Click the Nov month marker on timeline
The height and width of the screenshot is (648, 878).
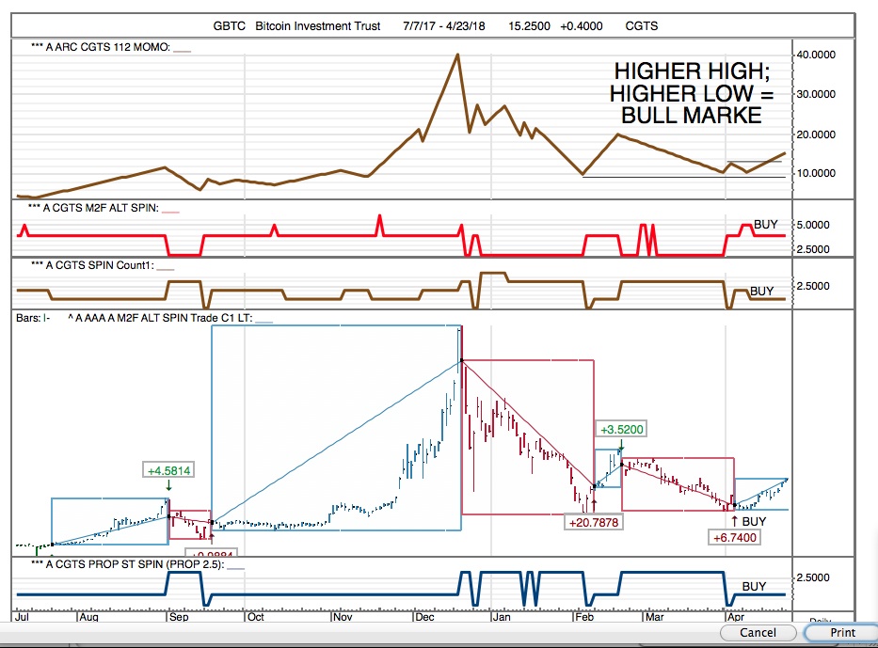pyautogui.click(x=343, y=617)
